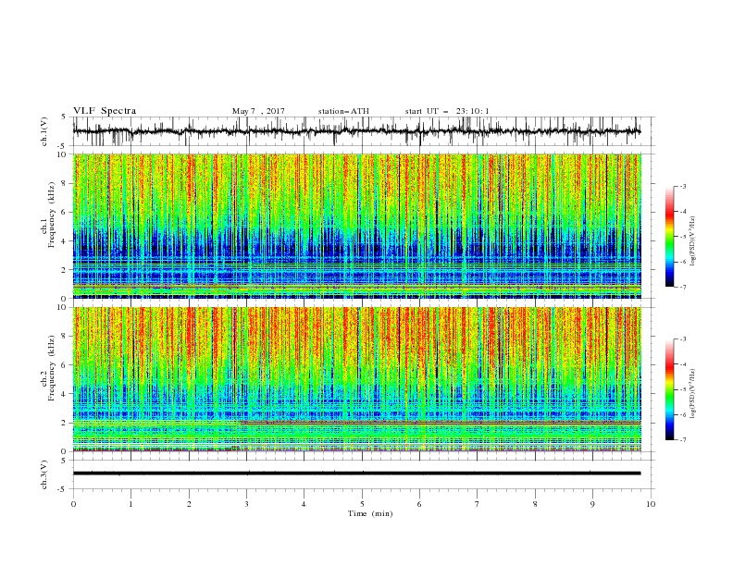Click the ch.1 voltage waveform trace

pos(356,131)
